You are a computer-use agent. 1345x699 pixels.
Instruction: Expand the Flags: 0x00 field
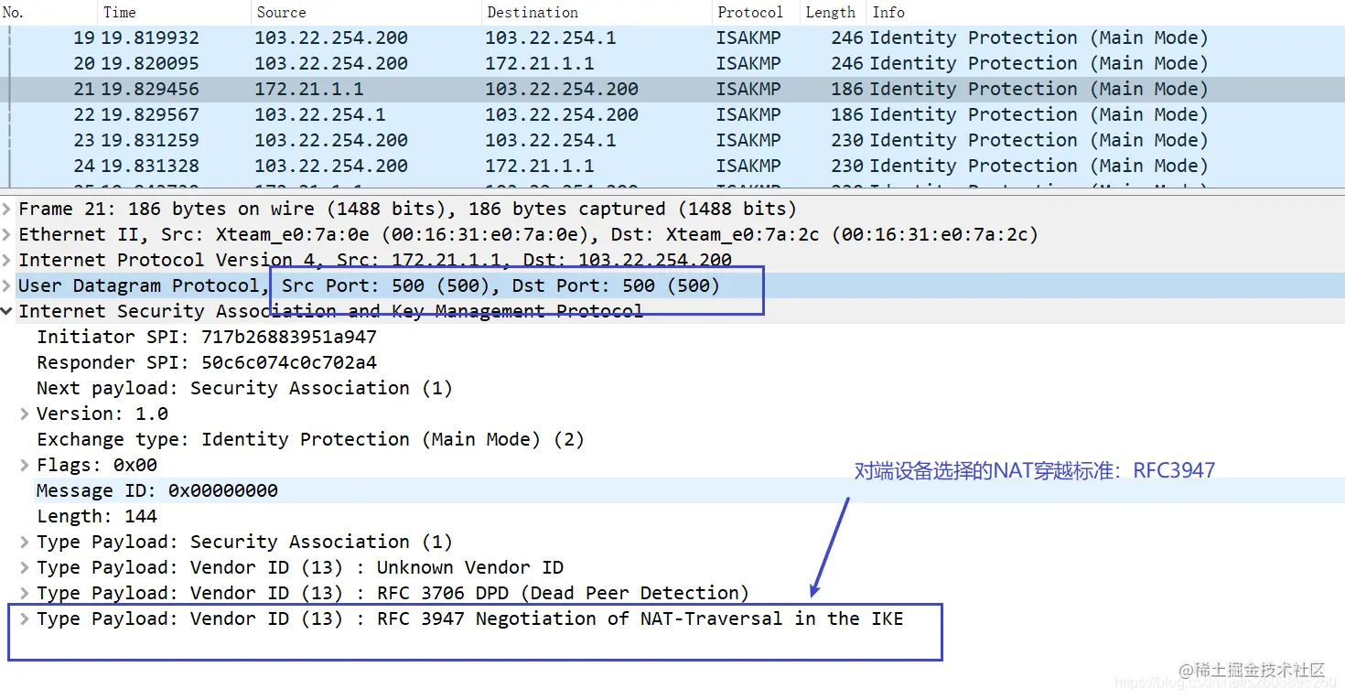(26, 465)
